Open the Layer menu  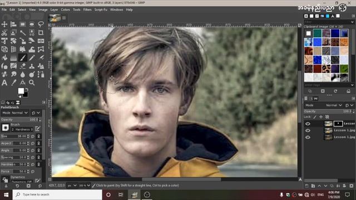click(x=54, y=10)
